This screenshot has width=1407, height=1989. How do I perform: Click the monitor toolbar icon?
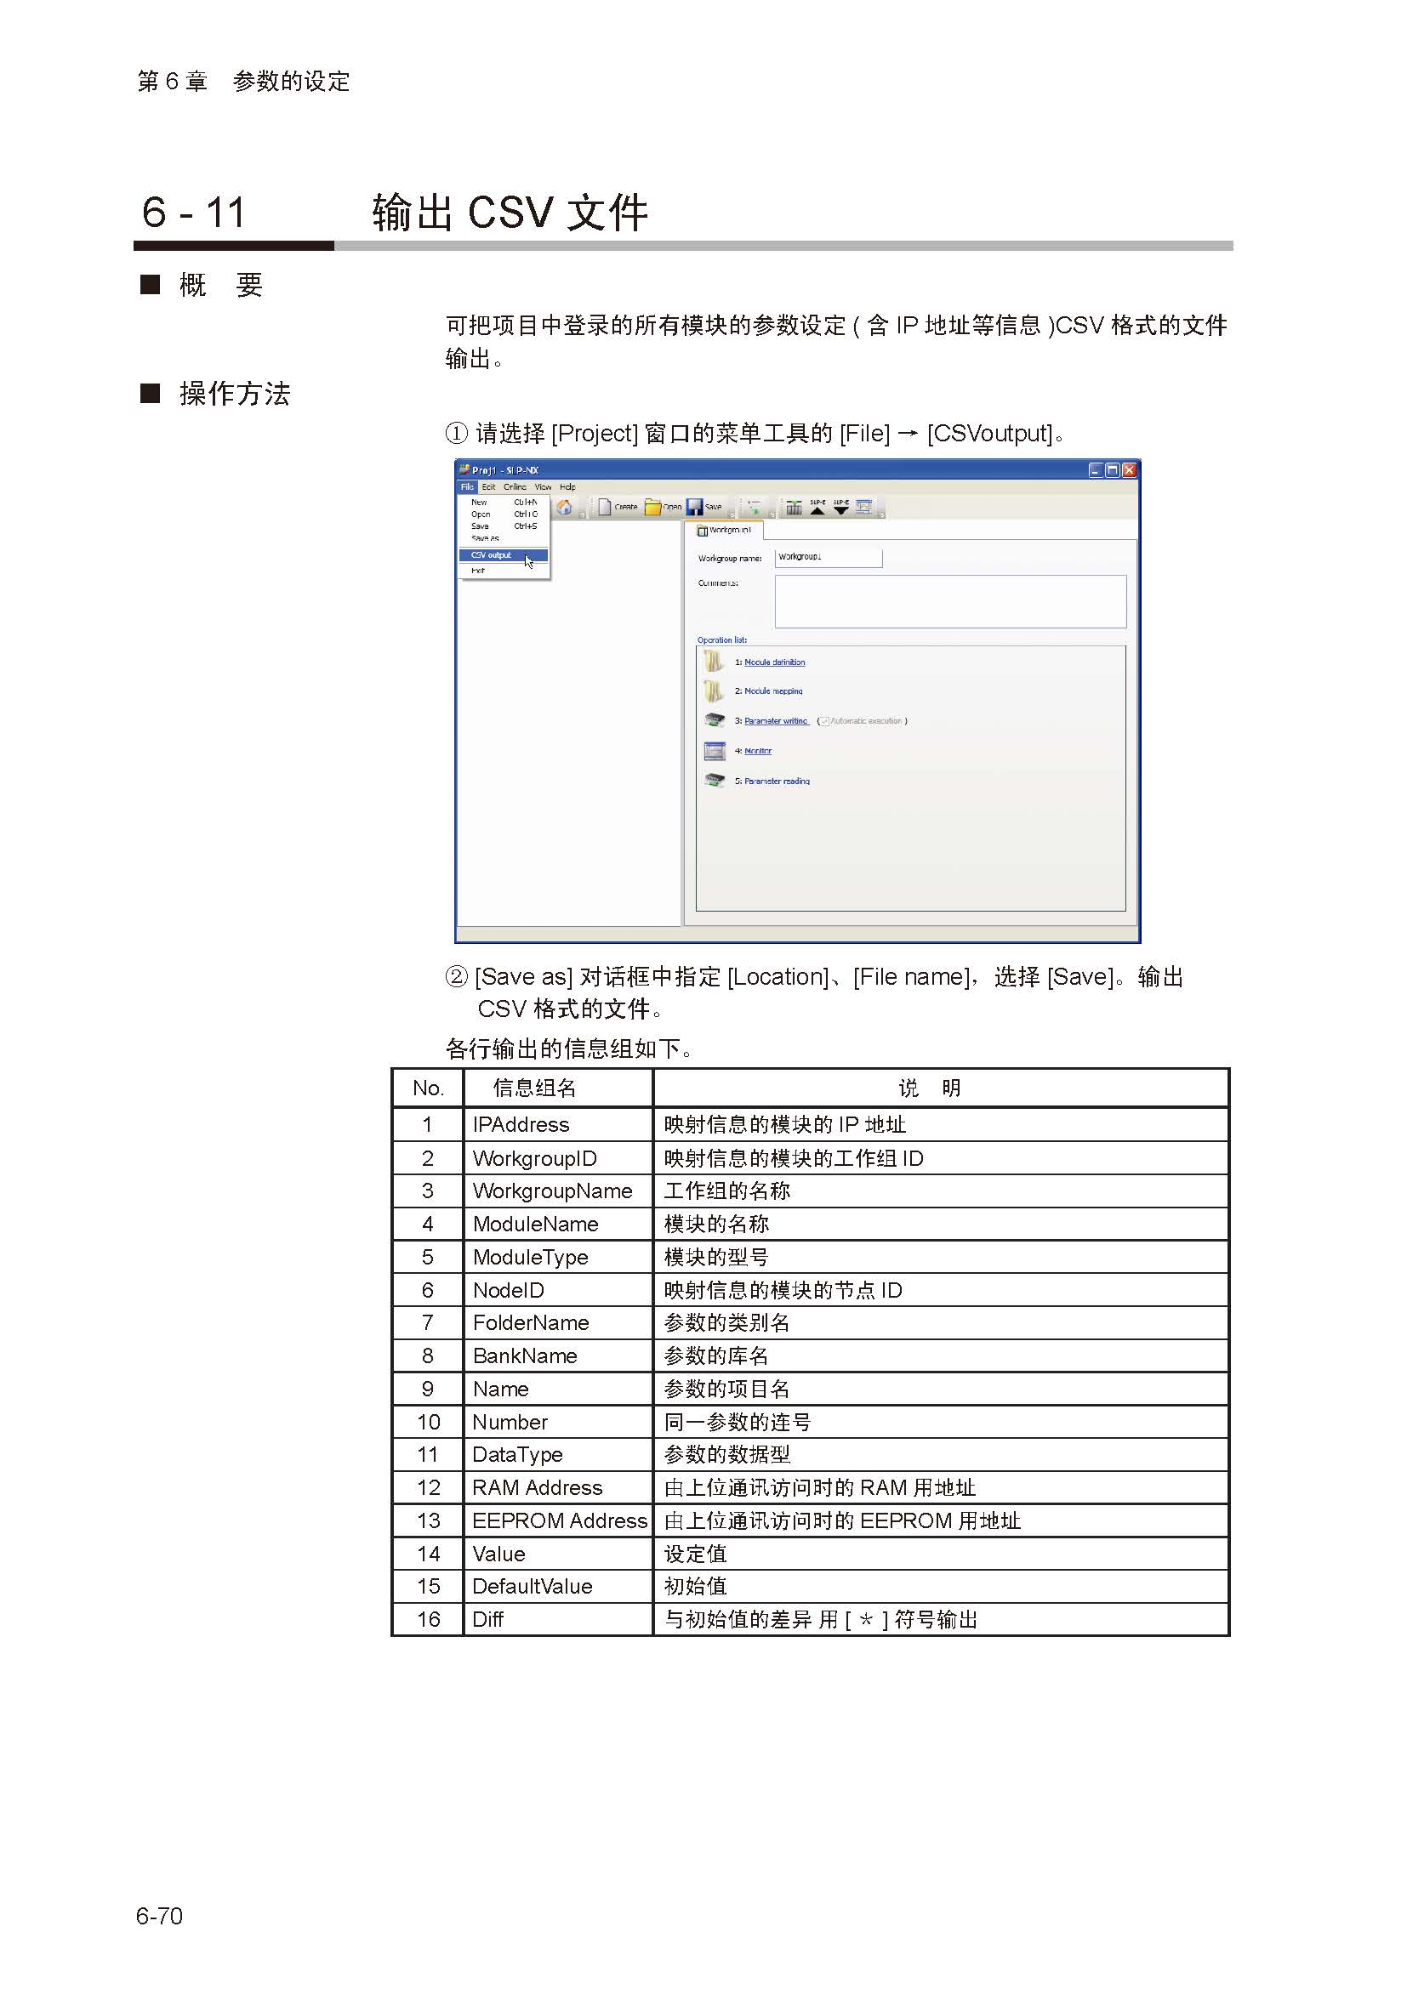click(863, 507)
